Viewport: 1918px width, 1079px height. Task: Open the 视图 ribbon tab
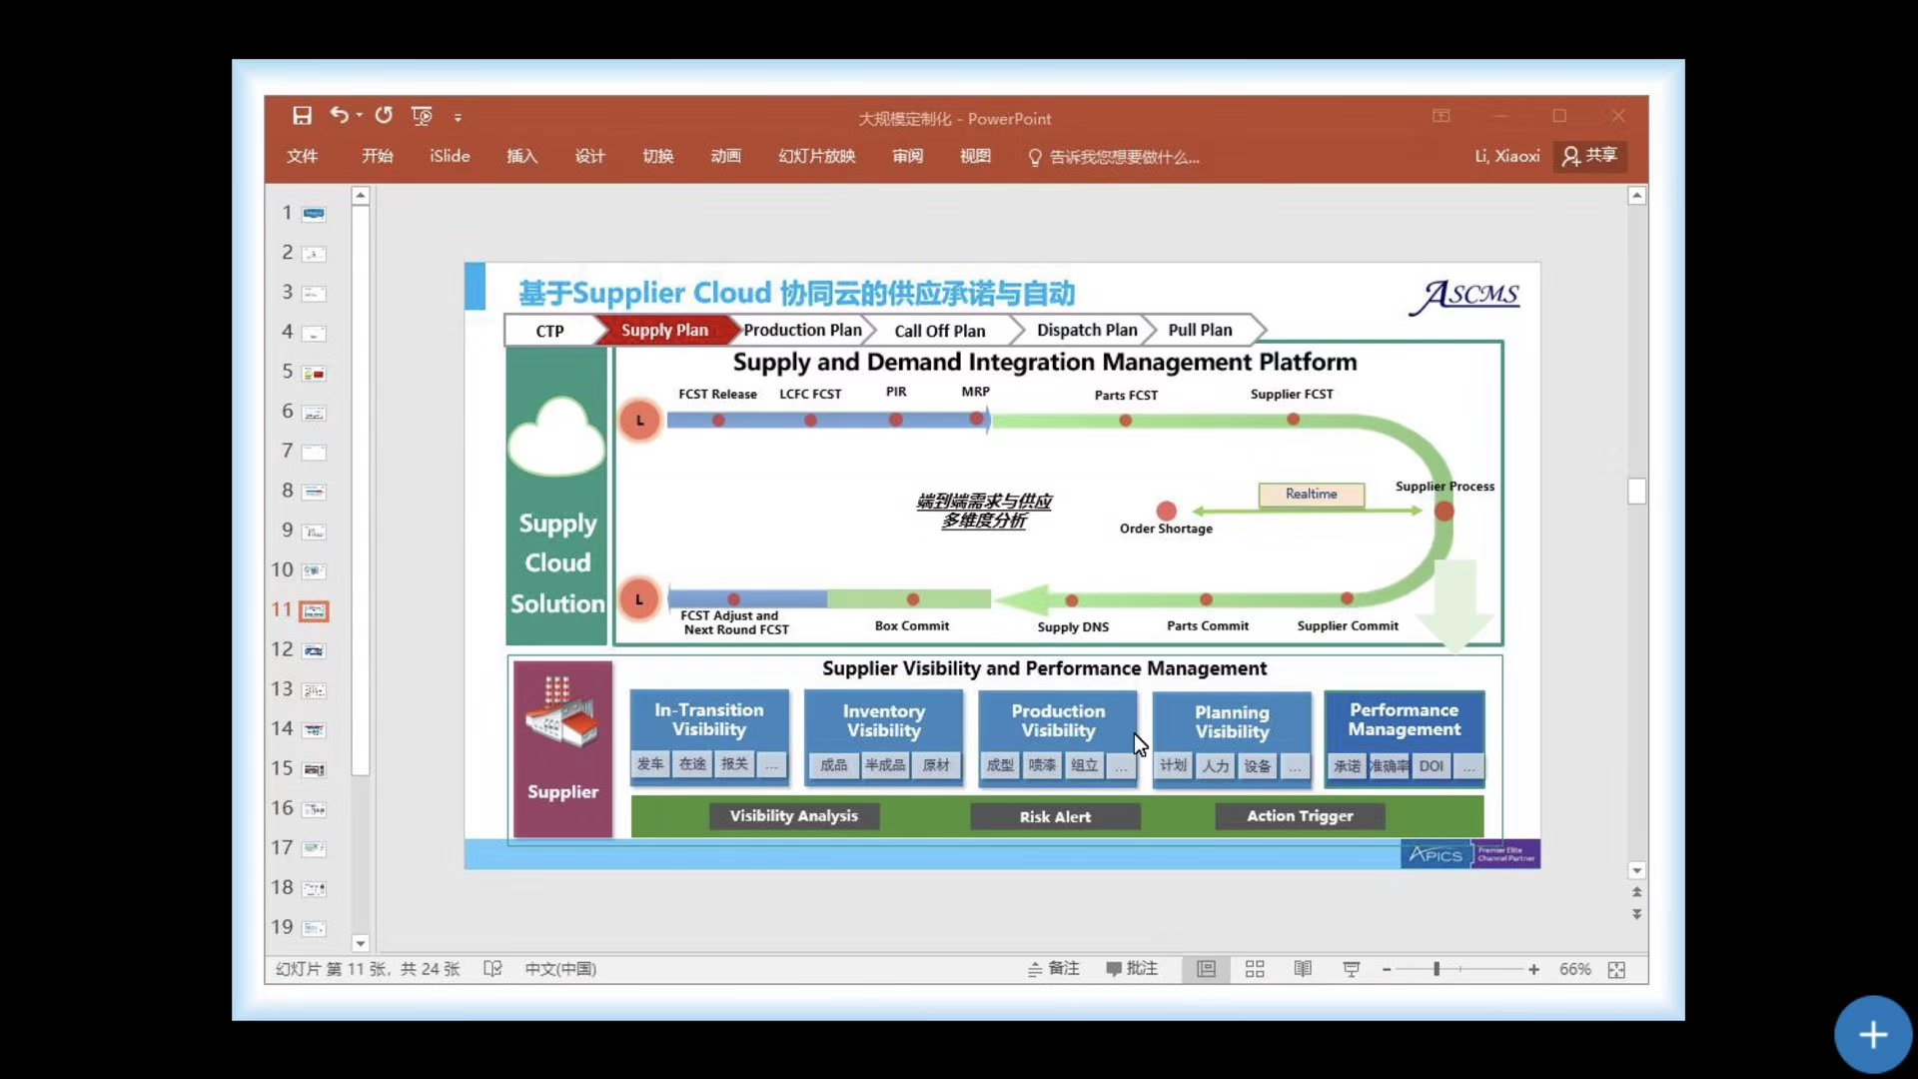pyautogui.click(x=975, y=156)
